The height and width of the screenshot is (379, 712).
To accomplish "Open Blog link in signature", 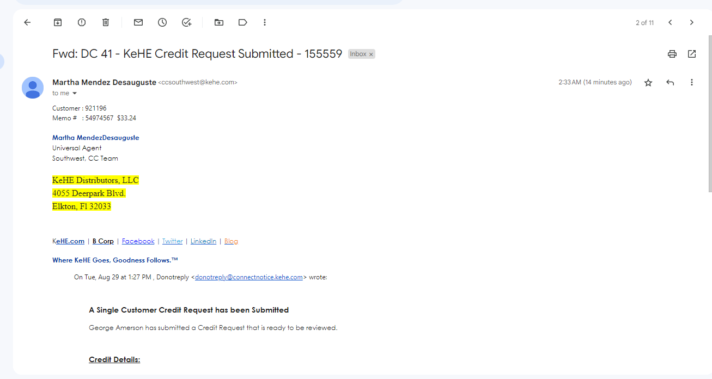I will pos(231,241).
